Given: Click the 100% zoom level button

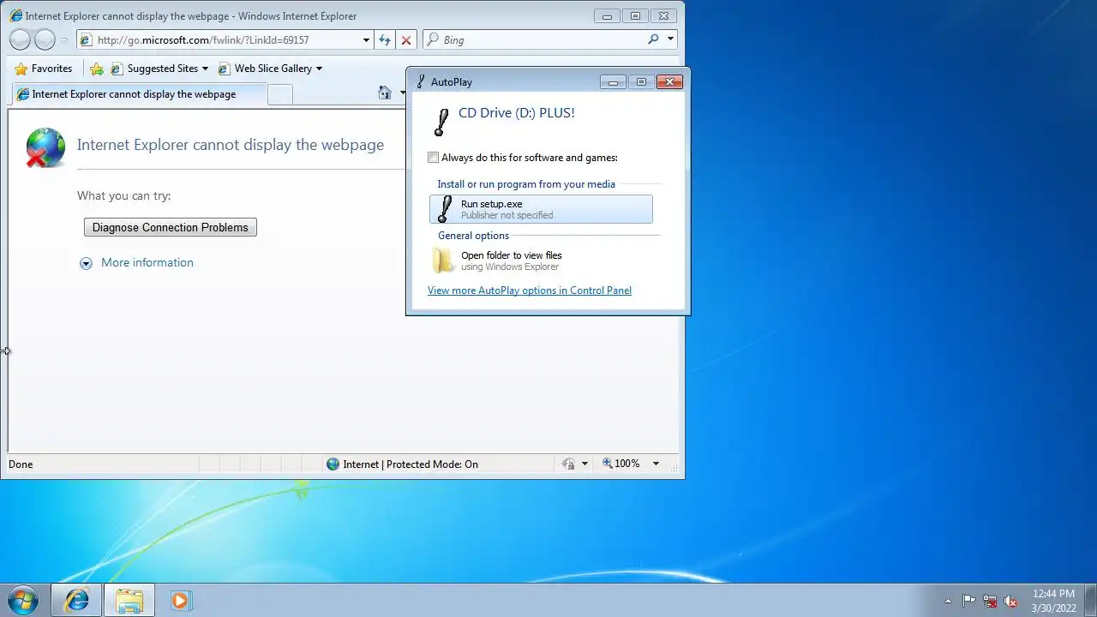Looking at the screenshot, I should (x=620, y=464).
